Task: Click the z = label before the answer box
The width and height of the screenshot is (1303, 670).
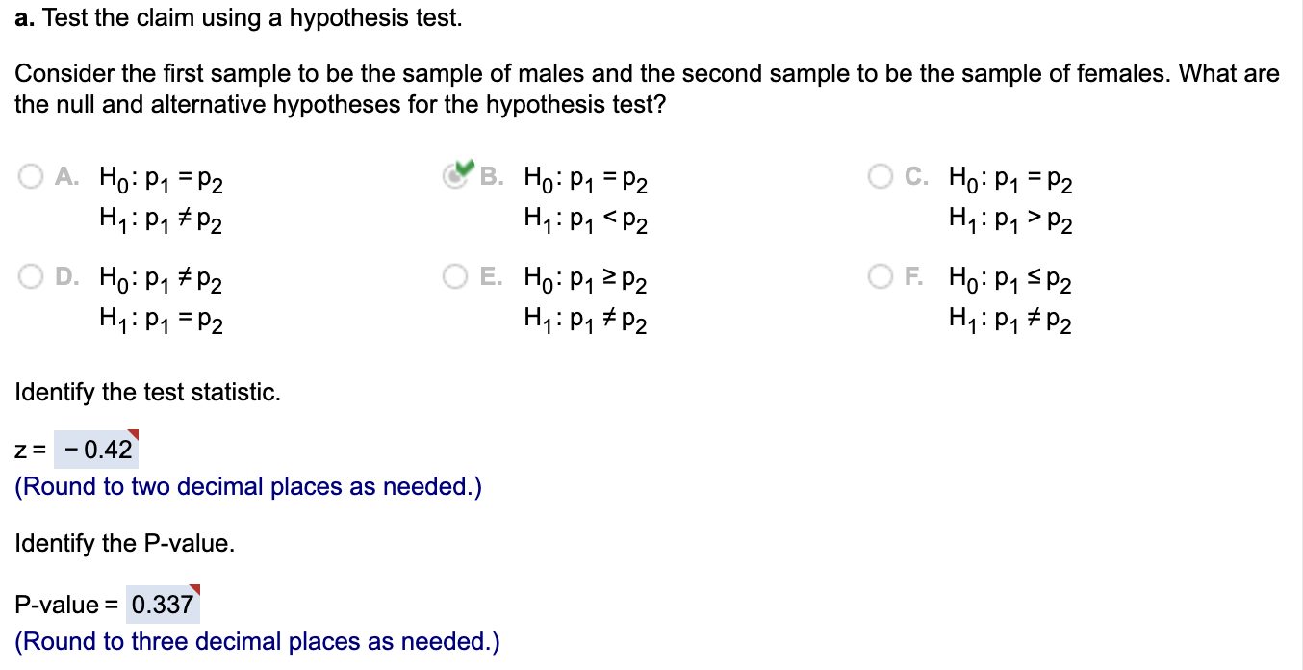Action: [x=29, y=448]
